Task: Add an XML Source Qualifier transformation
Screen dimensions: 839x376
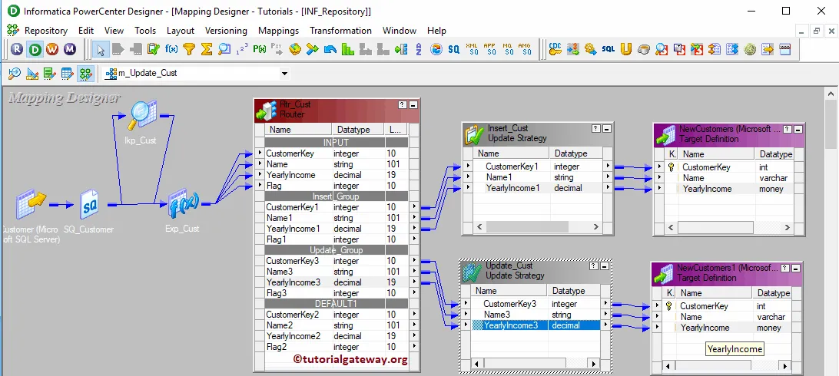Action: point(472,50)
